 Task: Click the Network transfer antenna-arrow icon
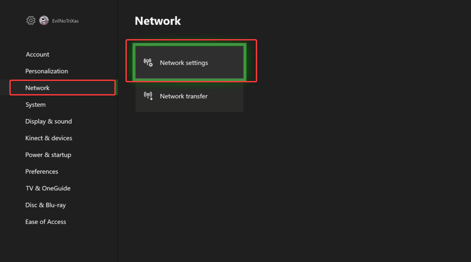(x=148, y=96)
